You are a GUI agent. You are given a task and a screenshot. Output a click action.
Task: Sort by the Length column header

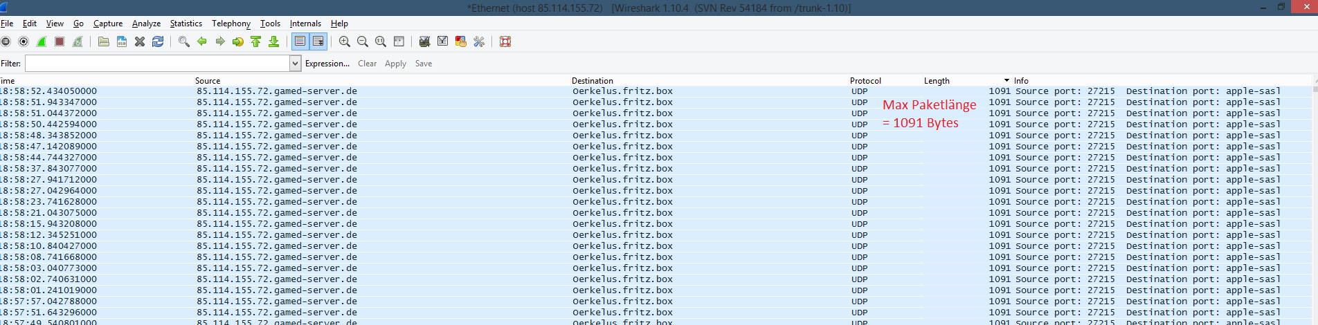tap(967, 81)
